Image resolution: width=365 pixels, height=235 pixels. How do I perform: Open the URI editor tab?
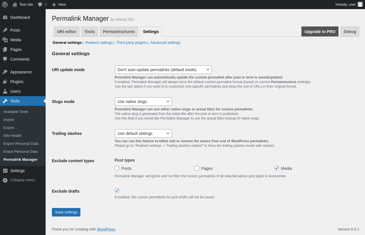(66, 32)
